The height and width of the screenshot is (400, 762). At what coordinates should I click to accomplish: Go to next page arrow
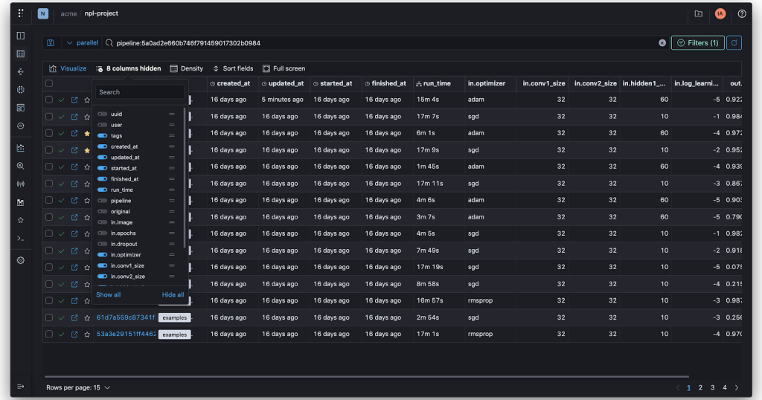(737, 387)
